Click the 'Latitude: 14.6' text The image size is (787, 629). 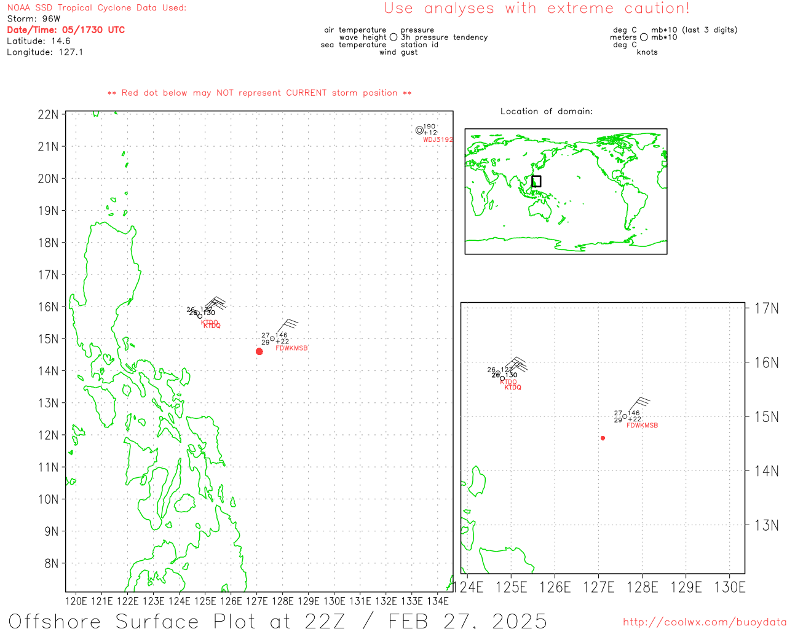pyautogui.click(x=39, y=41)
